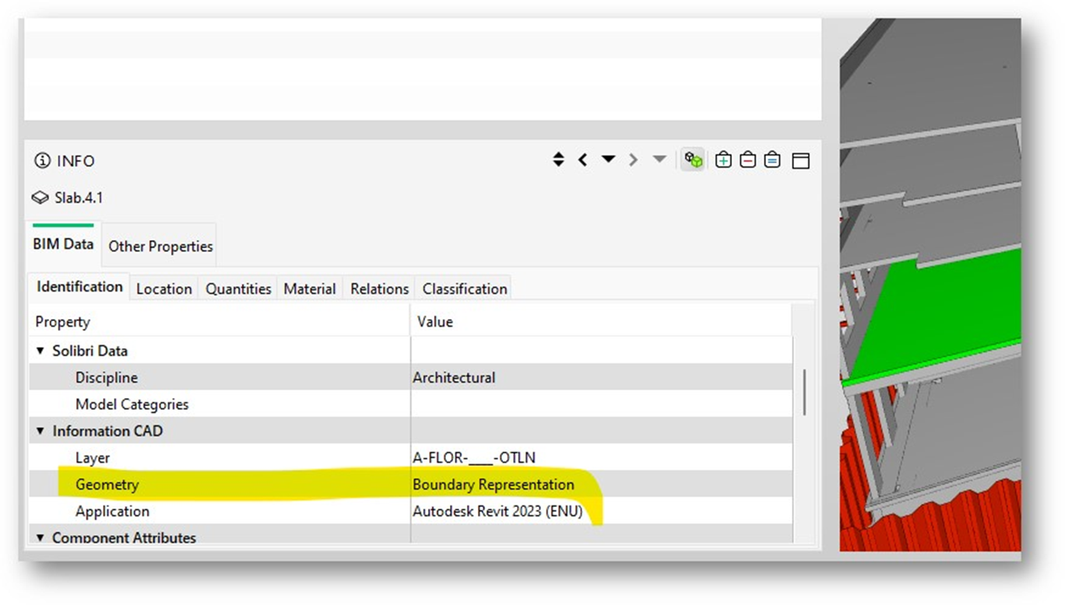Open the Material tab
This screenshot has height=605, width=1065.
309,289
